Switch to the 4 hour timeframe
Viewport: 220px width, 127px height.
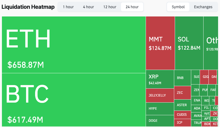[x=88, y=7]
